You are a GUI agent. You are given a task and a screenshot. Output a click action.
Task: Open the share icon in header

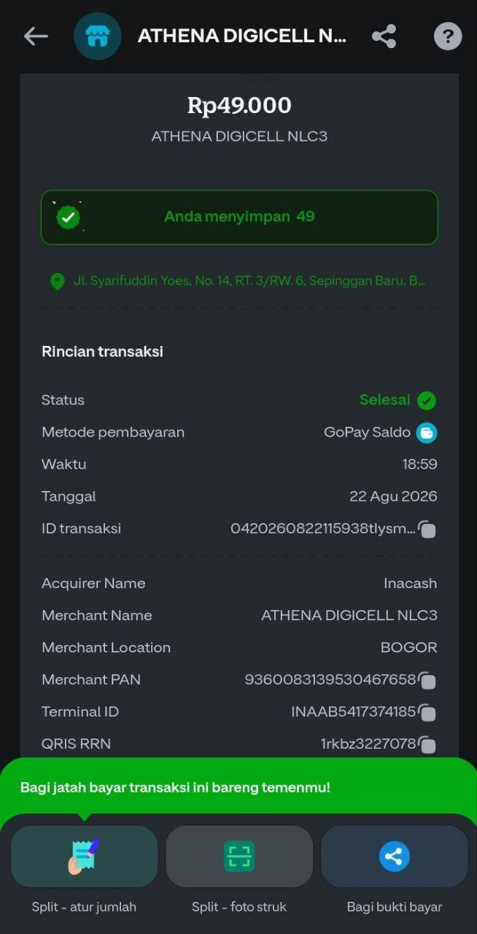tap(384, 36)
